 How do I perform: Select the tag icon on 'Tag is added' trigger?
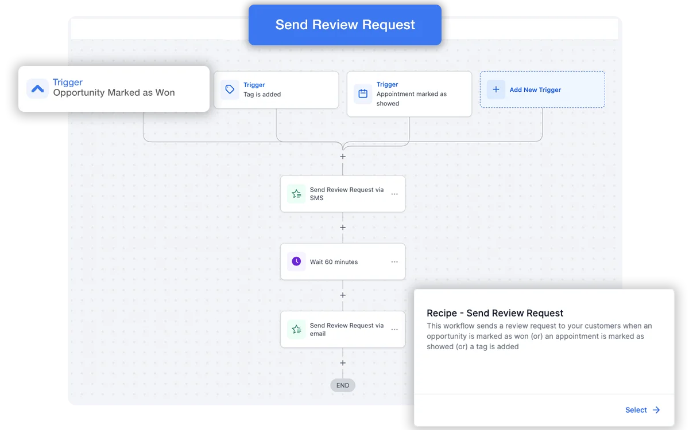coord(230,90)
